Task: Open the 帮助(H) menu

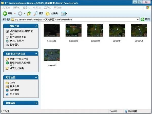Action: pyautogui.click(x=58, y=8)
